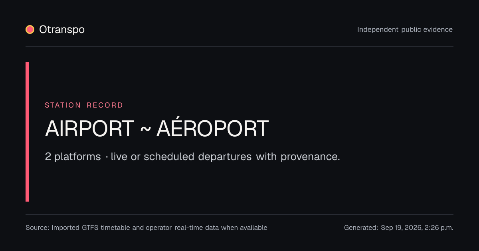Click the horizontal divider above the Source footer
Screen dimensions: 479x251
239,215
